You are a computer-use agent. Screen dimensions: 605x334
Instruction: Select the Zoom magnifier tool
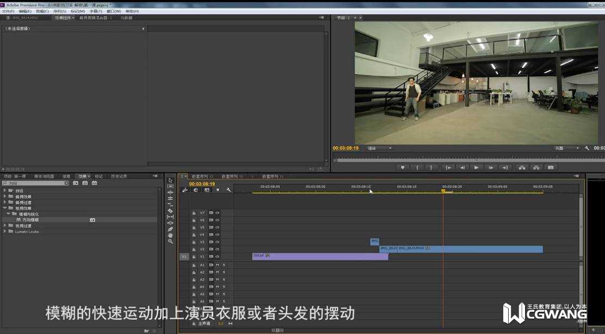[170, 242]
